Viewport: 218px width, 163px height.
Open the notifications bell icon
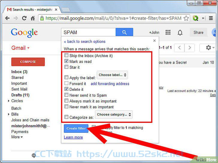coord(180,33)
